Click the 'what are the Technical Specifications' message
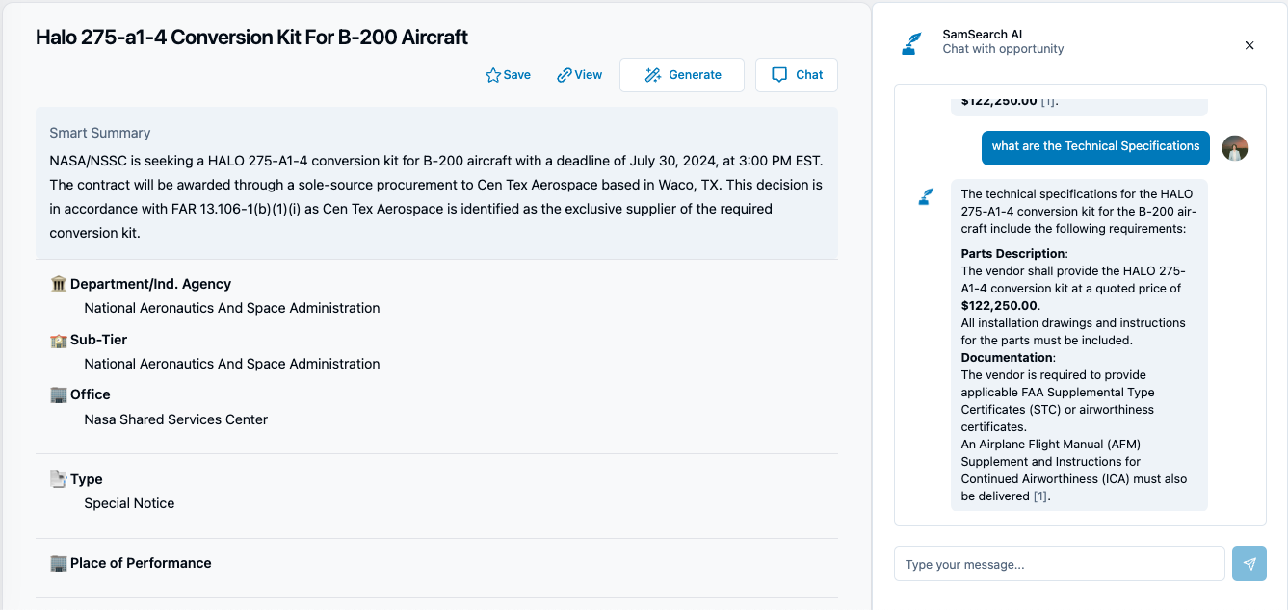 [x=1095, y=146]
